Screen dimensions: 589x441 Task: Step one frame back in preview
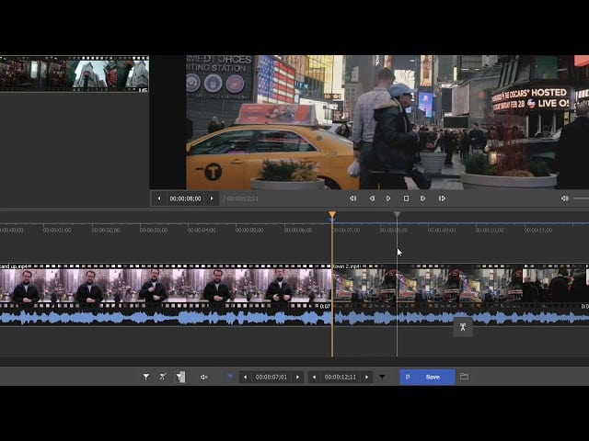pos(372,198)
